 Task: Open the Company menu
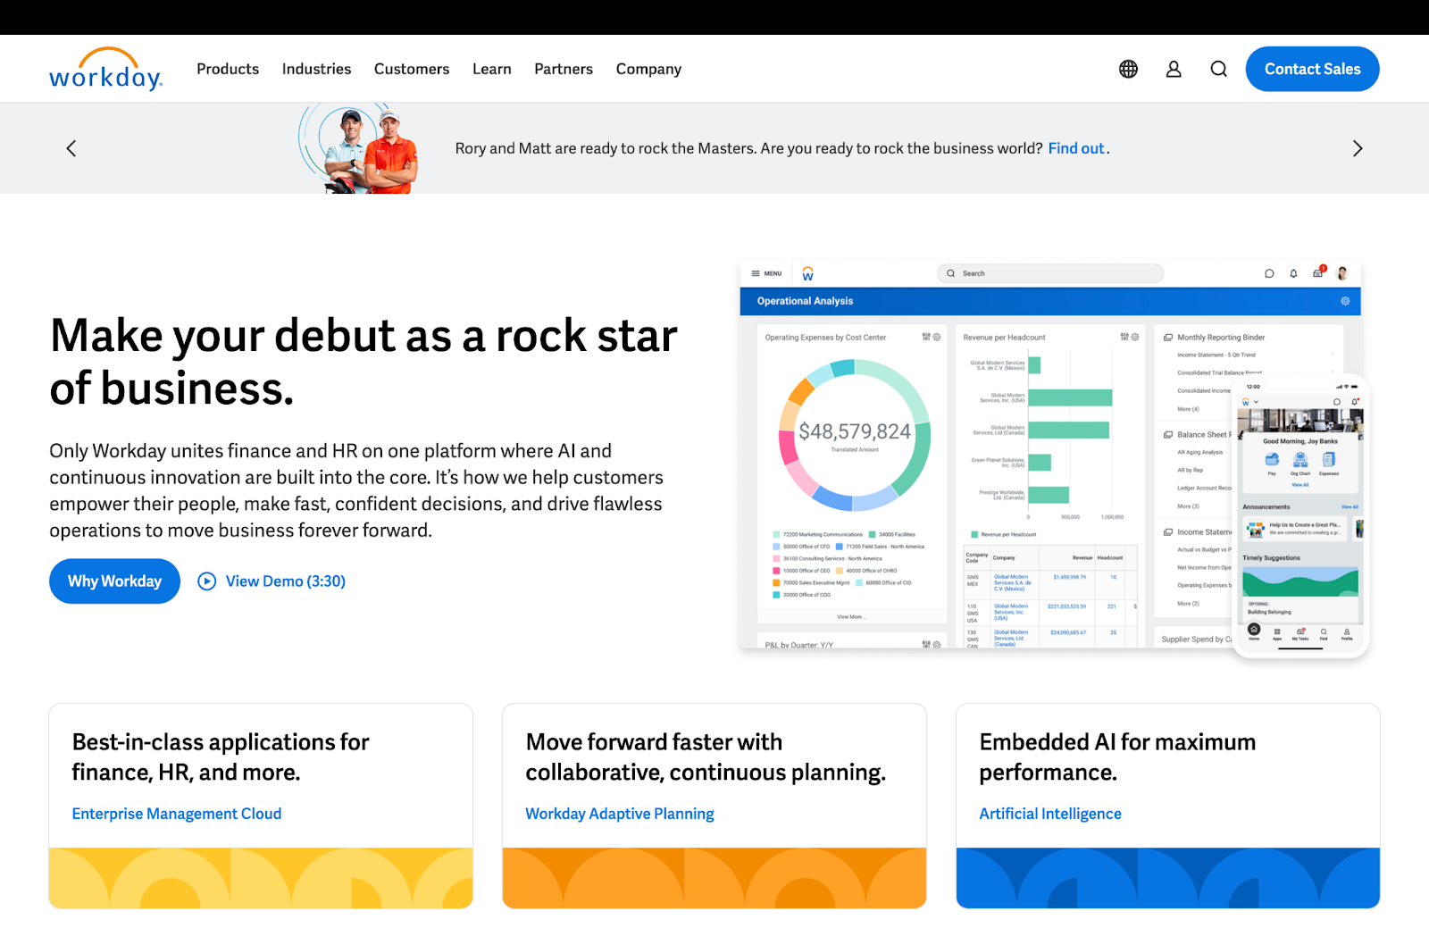pyautogui.click(x=648, y=70)
